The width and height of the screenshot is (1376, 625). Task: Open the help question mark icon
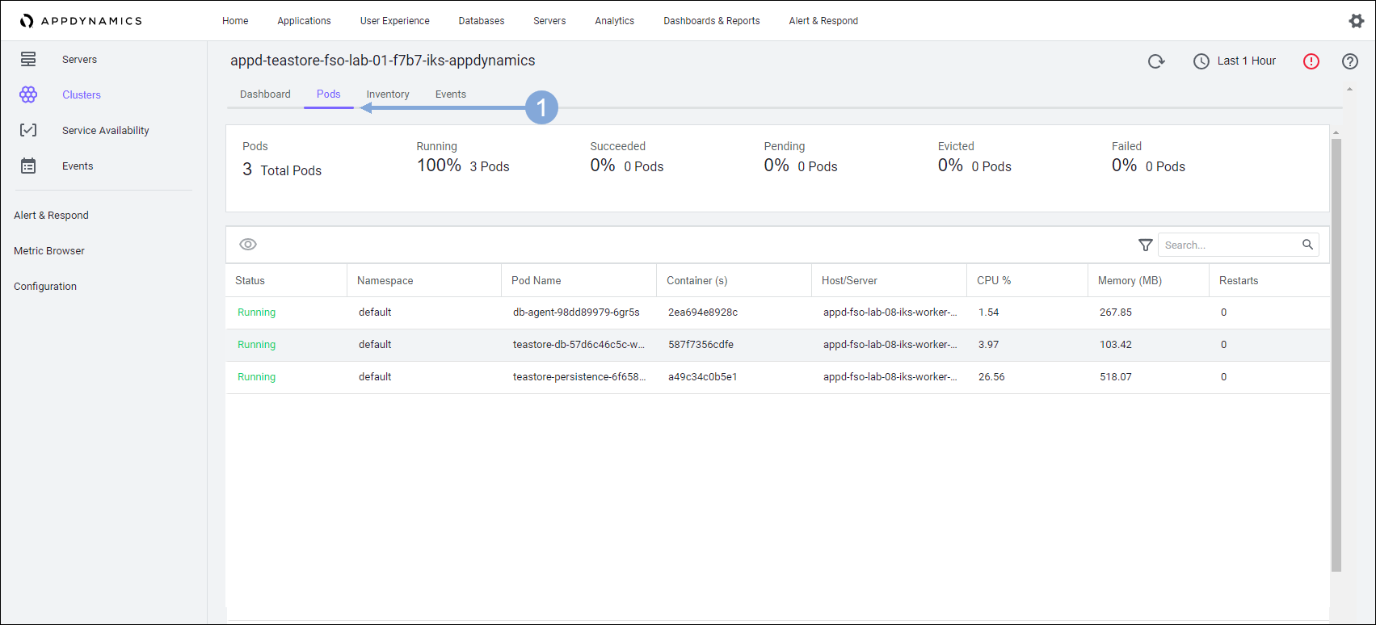pyautogui.click(x=1349, y=61)
